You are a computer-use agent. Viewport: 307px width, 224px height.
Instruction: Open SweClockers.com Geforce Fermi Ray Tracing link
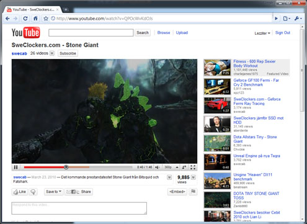pos(257,101)
